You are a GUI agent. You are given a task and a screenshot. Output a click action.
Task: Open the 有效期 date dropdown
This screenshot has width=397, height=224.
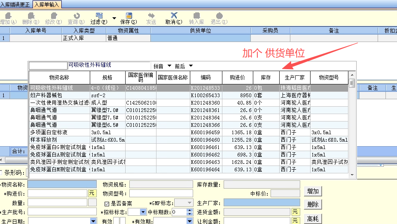[189, 221]
